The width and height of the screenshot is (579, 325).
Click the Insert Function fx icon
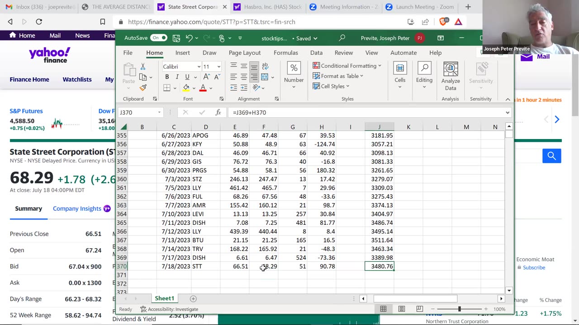click(x=218, y=112)
